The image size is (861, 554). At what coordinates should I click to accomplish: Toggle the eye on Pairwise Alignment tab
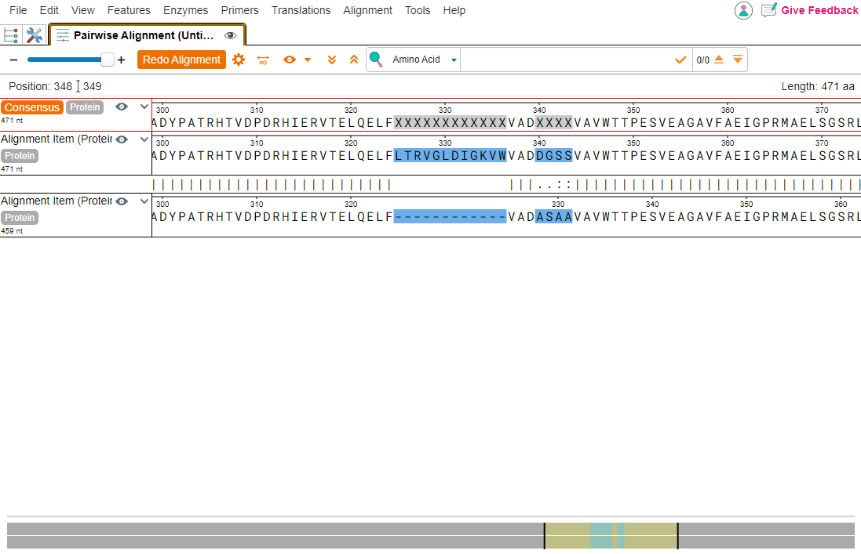(231, 35)
